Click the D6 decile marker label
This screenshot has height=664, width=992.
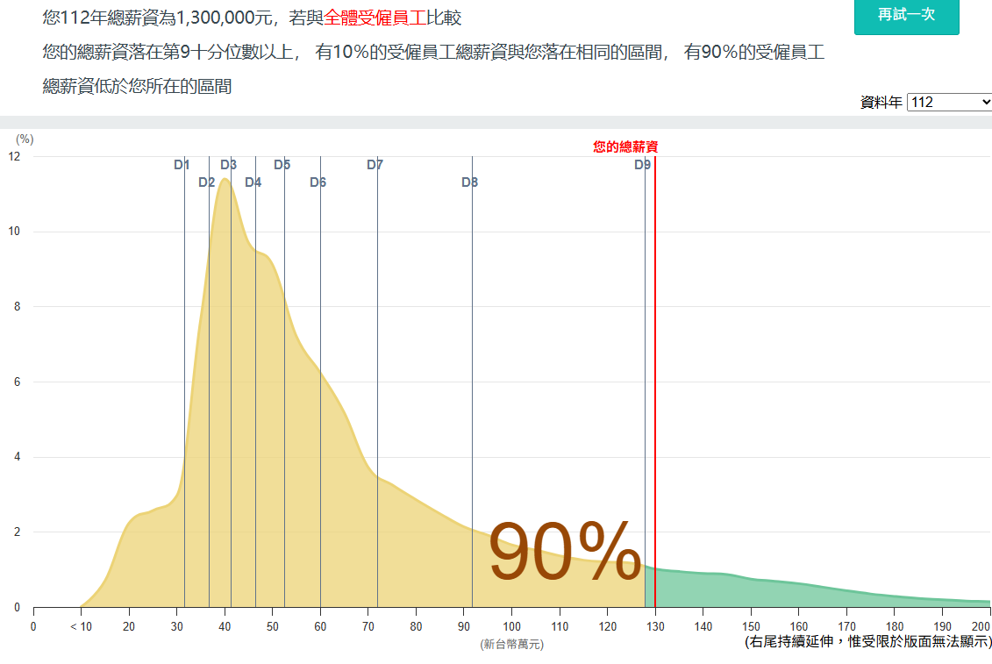click(x=318, y=182)
